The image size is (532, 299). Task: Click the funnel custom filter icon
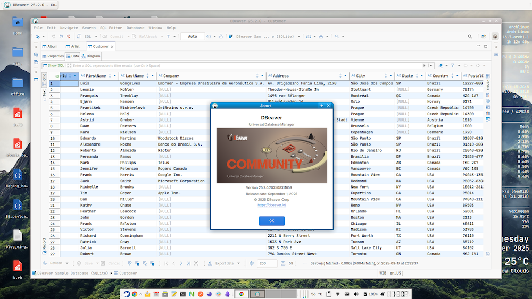451,65
